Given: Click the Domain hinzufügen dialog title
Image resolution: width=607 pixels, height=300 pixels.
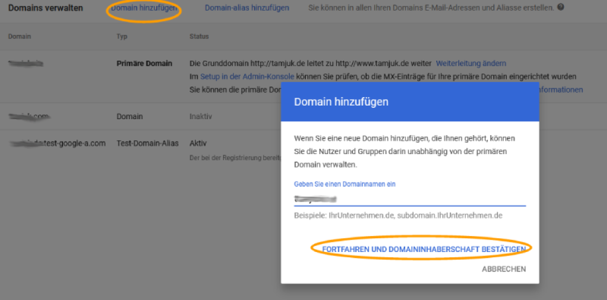Looking at the screenshot, I should tap(341, 102).
